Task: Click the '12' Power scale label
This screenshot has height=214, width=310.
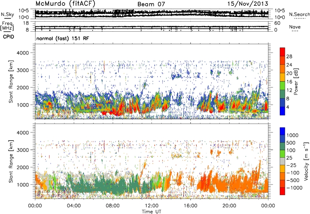Action: tap(289, 90)
